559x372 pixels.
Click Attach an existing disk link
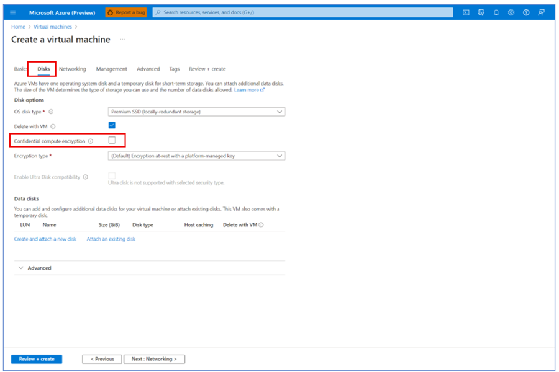[x=111, y=239]
